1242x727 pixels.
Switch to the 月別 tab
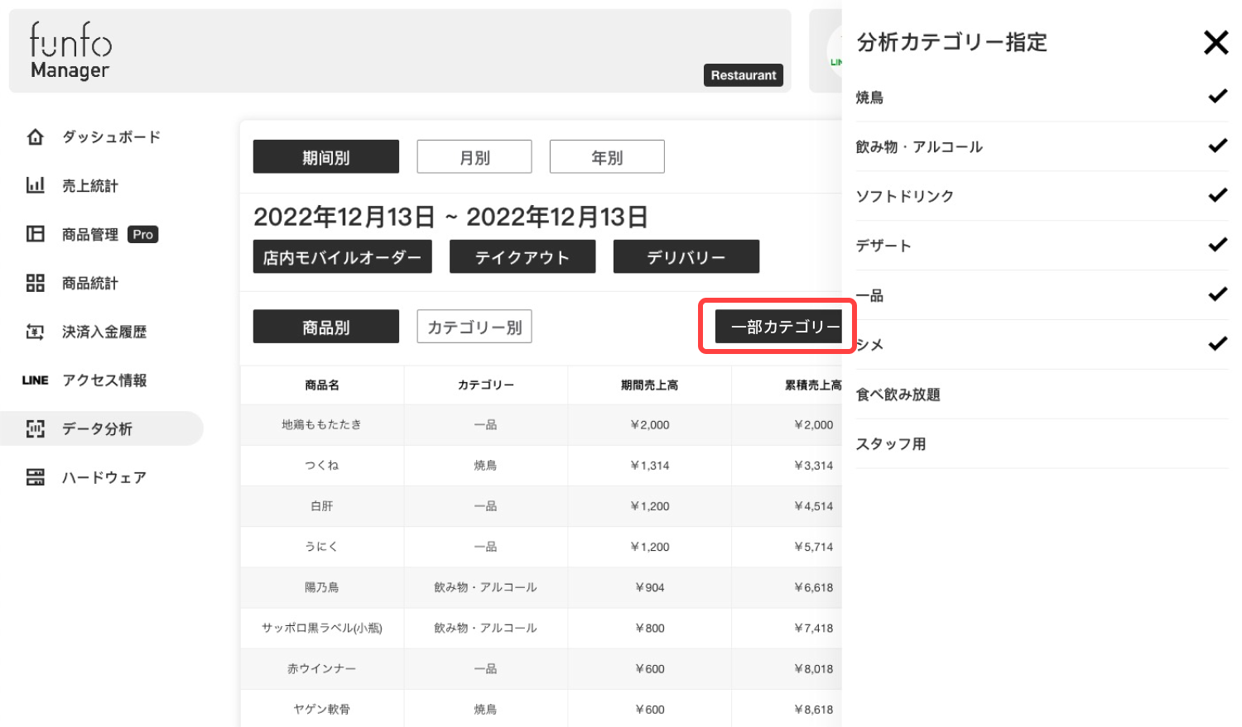pyautogui.click(x=474, y=157)
